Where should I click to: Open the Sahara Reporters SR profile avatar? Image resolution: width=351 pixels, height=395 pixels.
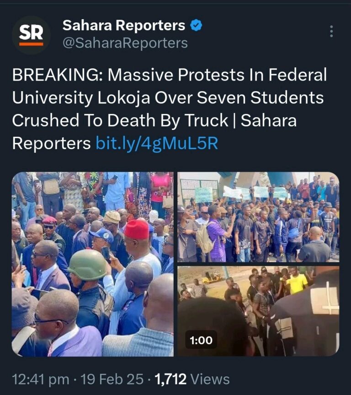pos(31,35)
